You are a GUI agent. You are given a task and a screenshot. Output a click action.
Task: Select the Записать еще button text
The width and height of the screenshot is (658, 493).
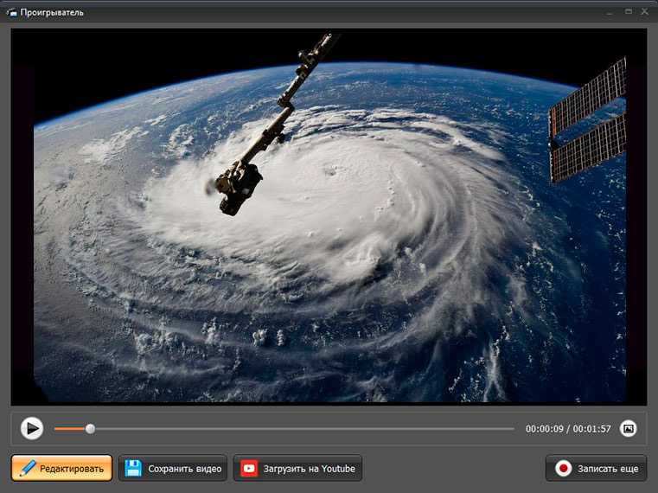pyautogui.click(x=608, y=469)
